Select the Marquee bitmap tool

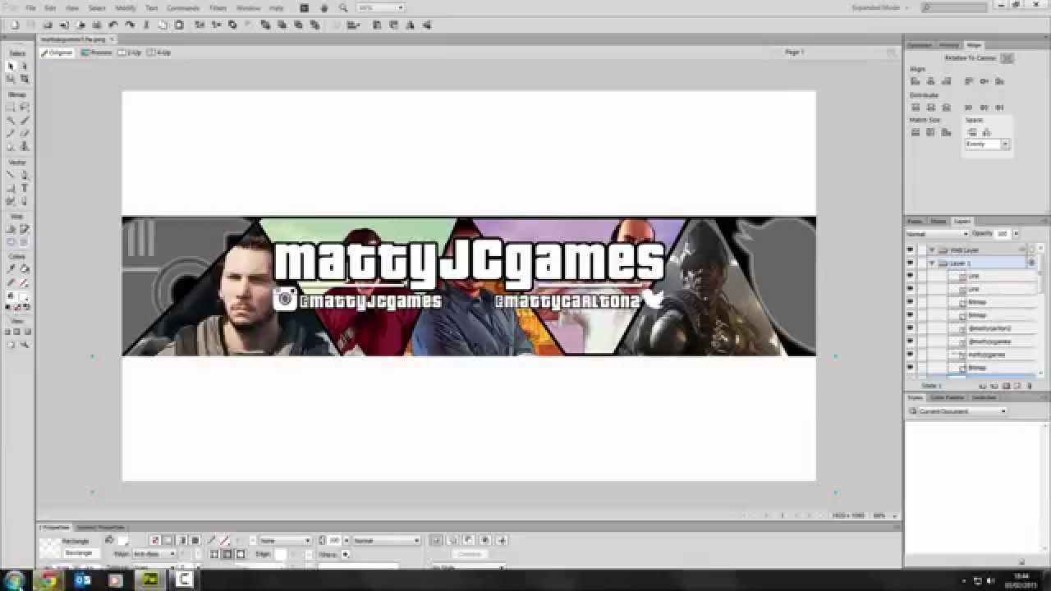(11, 107)
